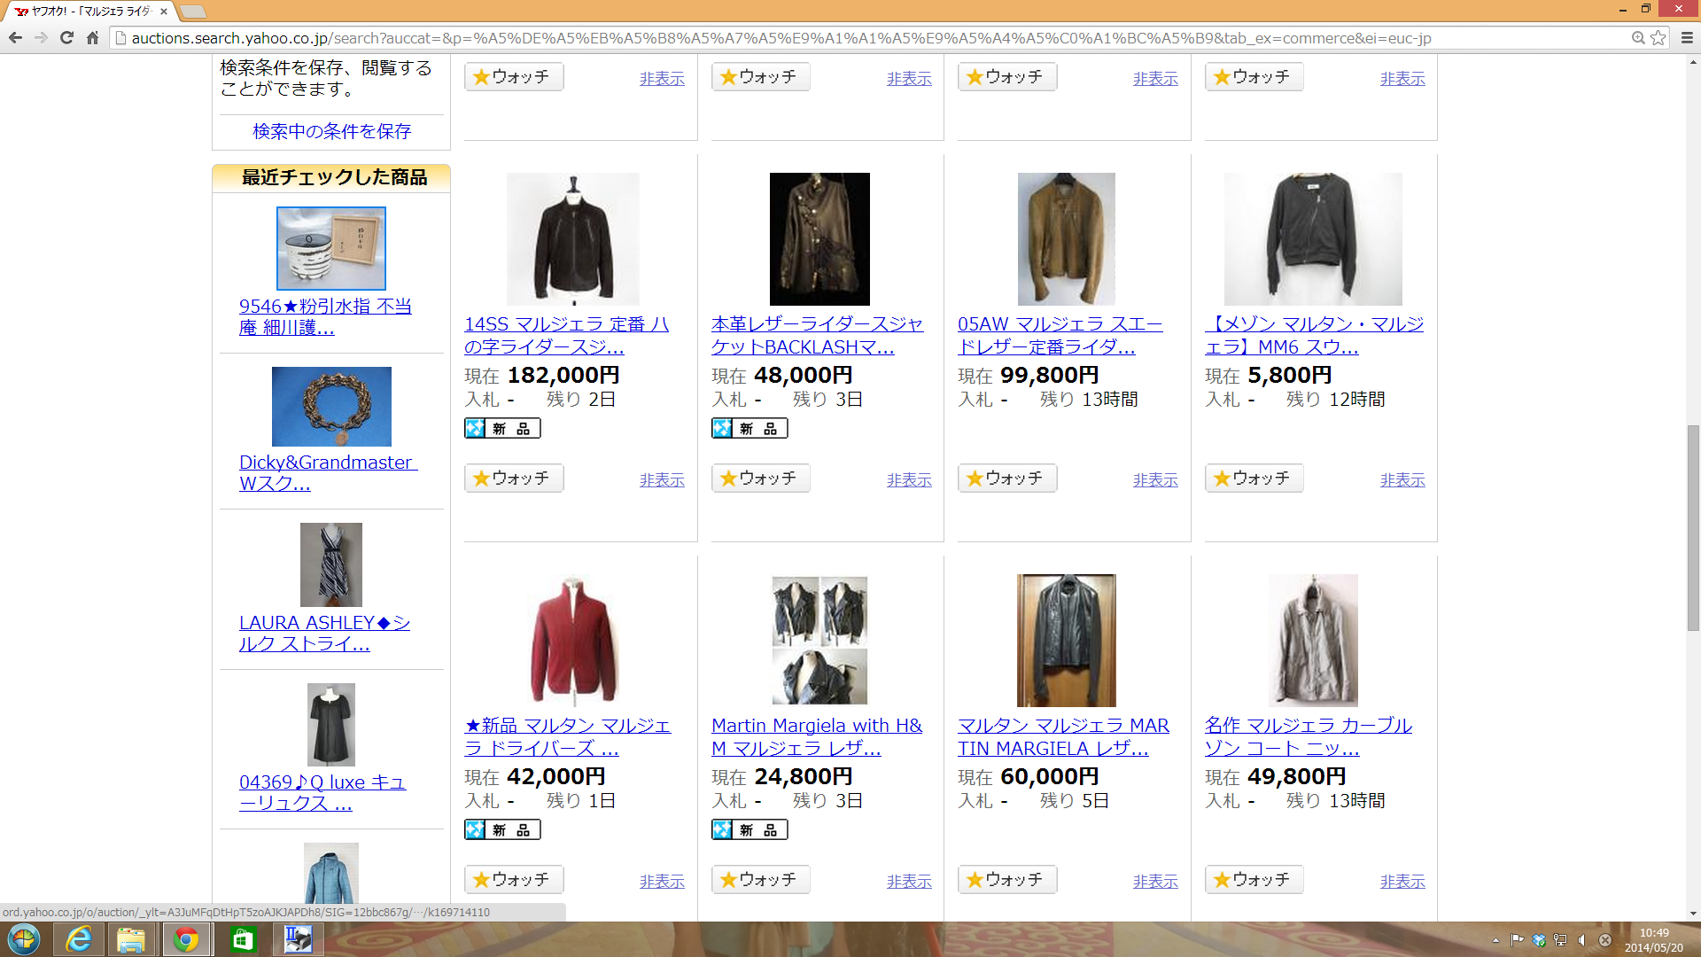1701x957 pixels.
Task: Open Dicky&Grandmaster Wスク... link
Action: tap(328, 472)
